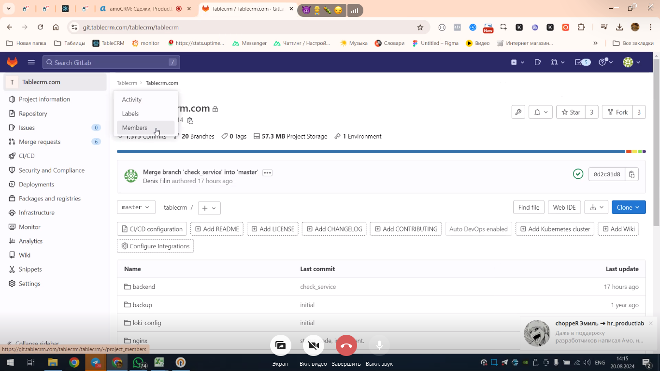Open the Issues icon in GitLab header
The width and height of the screenshot is (660, 371).
(538, 62)
